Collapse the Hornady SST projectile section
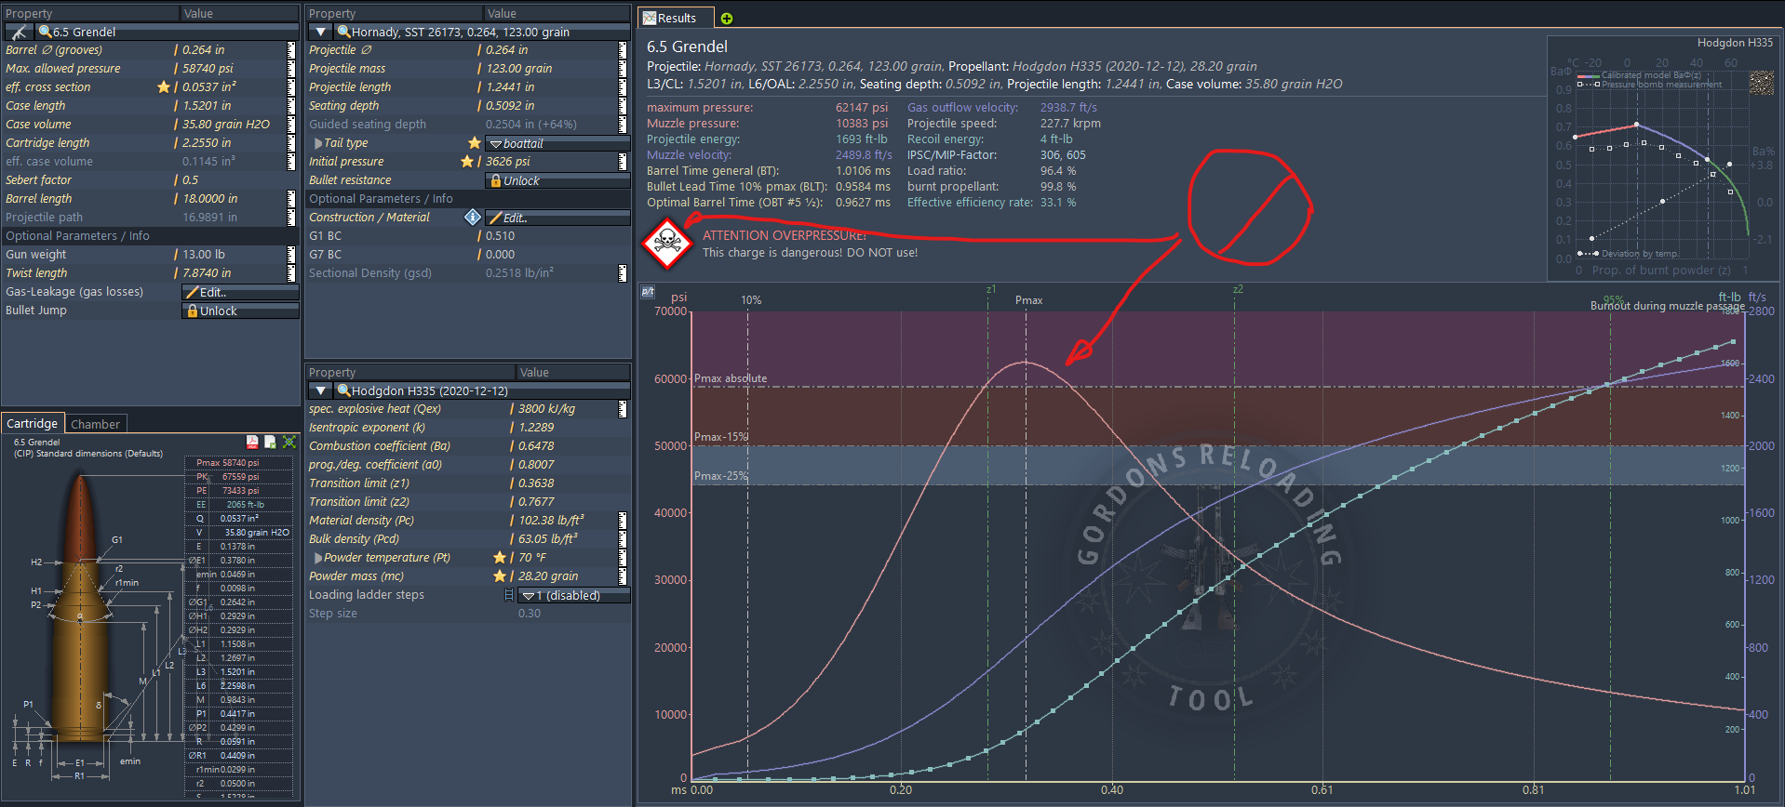 pos(321,32)
